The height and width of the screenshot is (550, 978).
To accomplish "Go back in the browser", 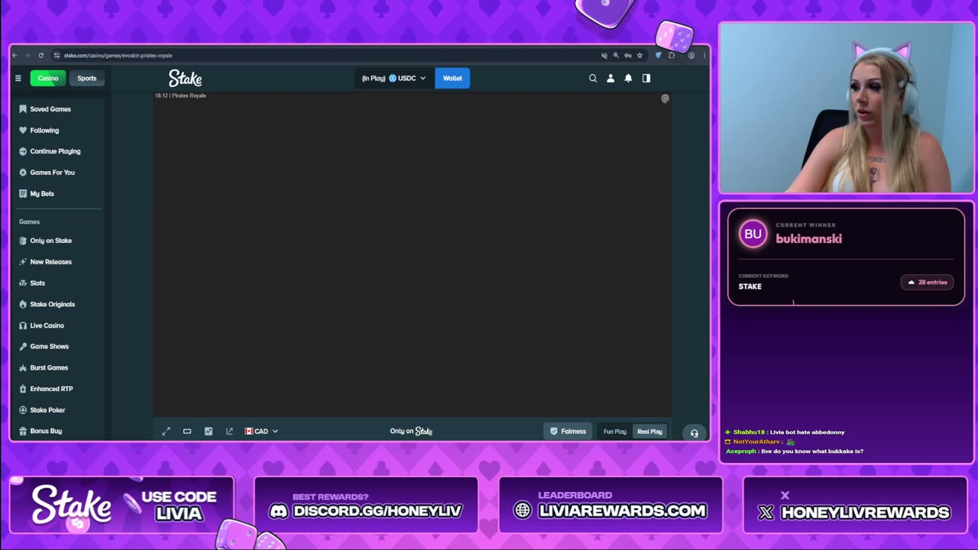I will pyautogui.click(x=15, y=55).
